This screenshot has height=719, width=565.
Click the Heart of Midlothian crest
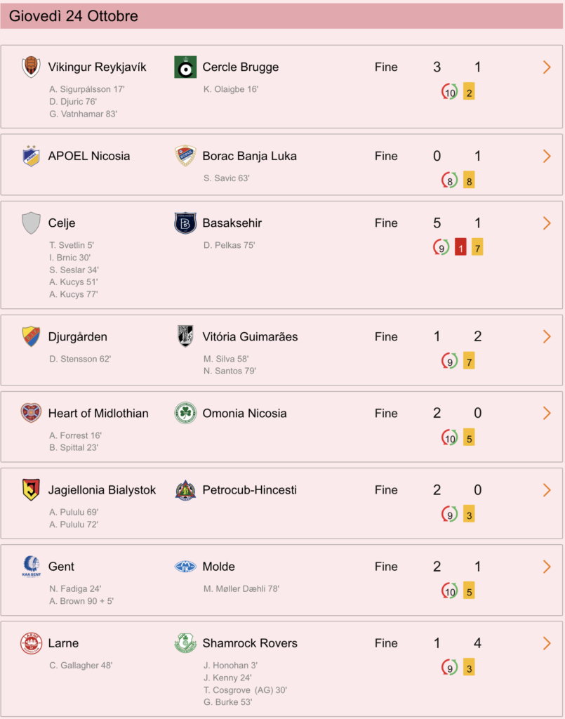(x=31, y=413)
